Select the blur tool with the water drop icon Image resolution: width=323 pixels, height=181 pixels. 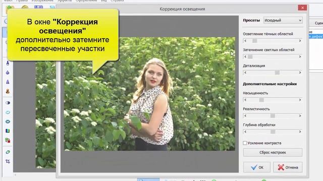[8, 72]
